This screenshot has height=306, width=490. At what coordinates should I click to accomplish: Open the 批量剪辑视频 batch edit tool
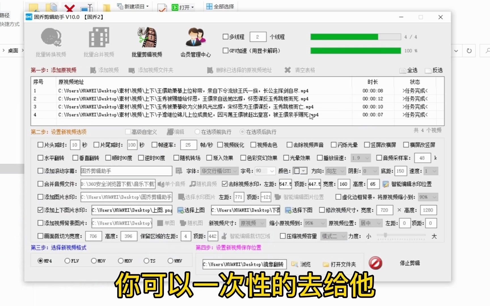pyautogui.click(x=147, y=42)
